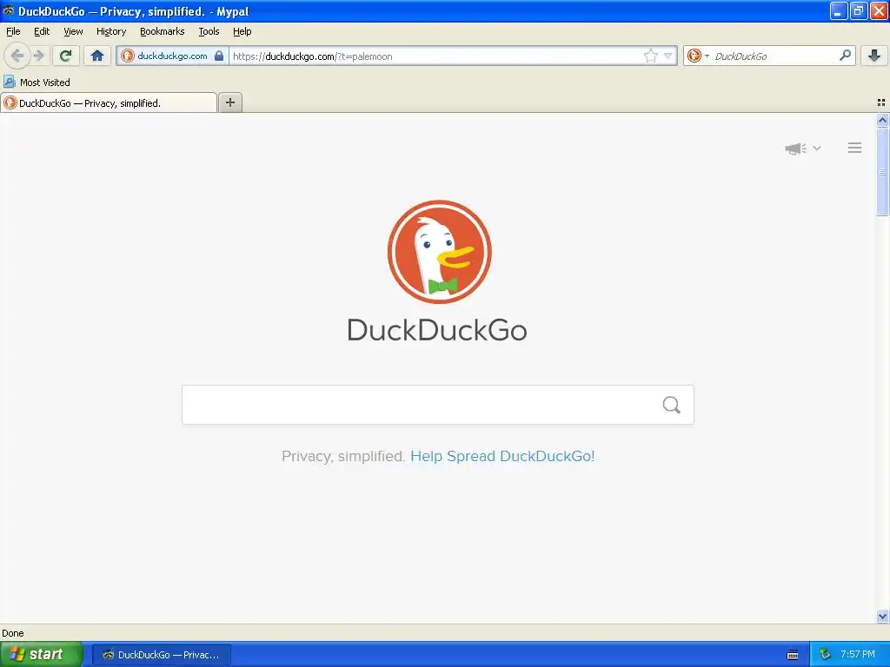This screenshot has height=667, width=890.
Task: Open the address bar history dropdown arrow
Action: coord(668,56)
